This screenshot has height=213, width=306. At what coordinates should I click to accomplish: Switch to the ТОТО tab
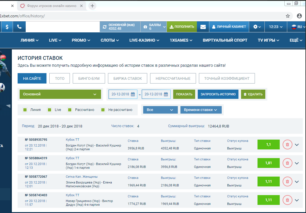click(x=60, y=78)
